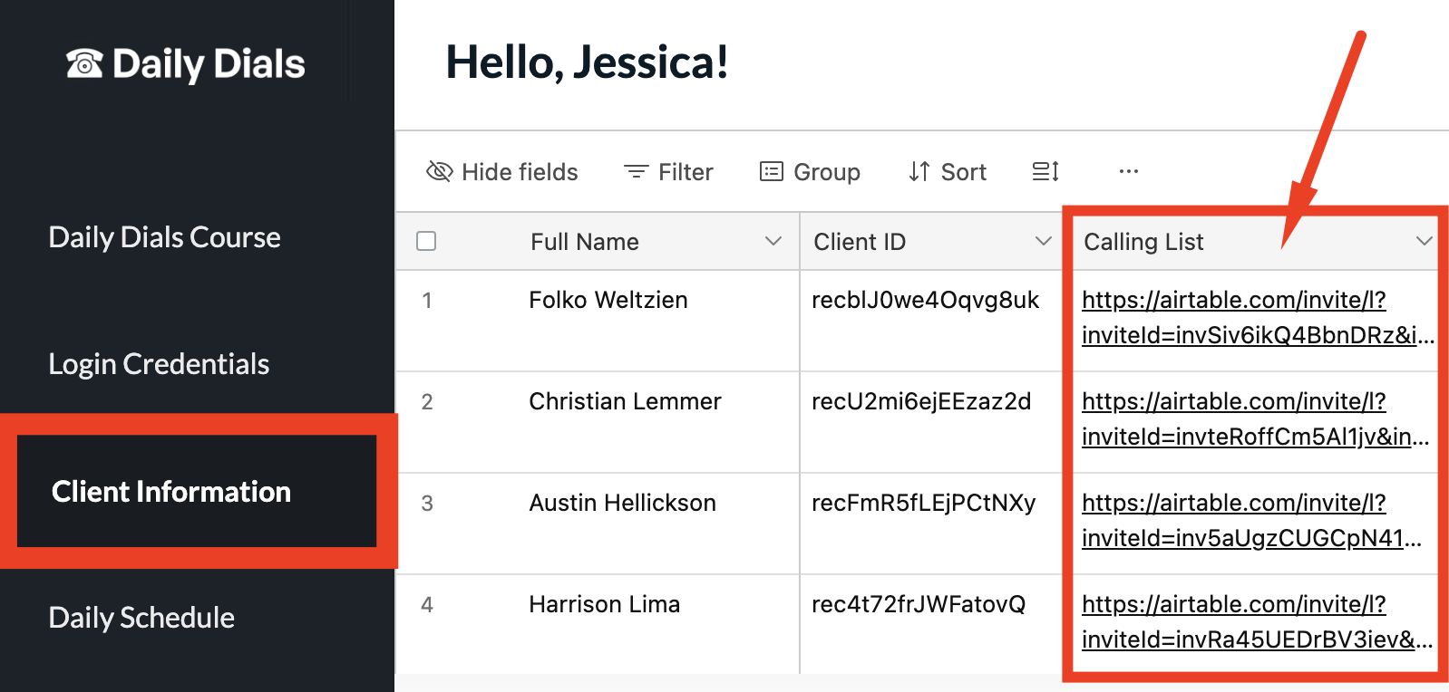Open the Sort options
Image resolution: width=1449 pixels, height=692 pixels.
(x=947, y=171)
